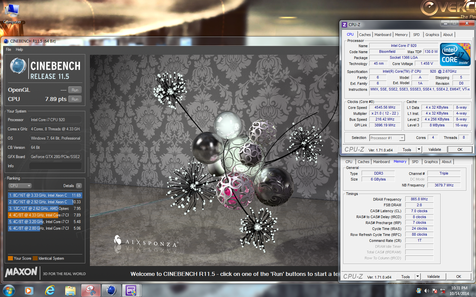Click the network tray icon

443,291
